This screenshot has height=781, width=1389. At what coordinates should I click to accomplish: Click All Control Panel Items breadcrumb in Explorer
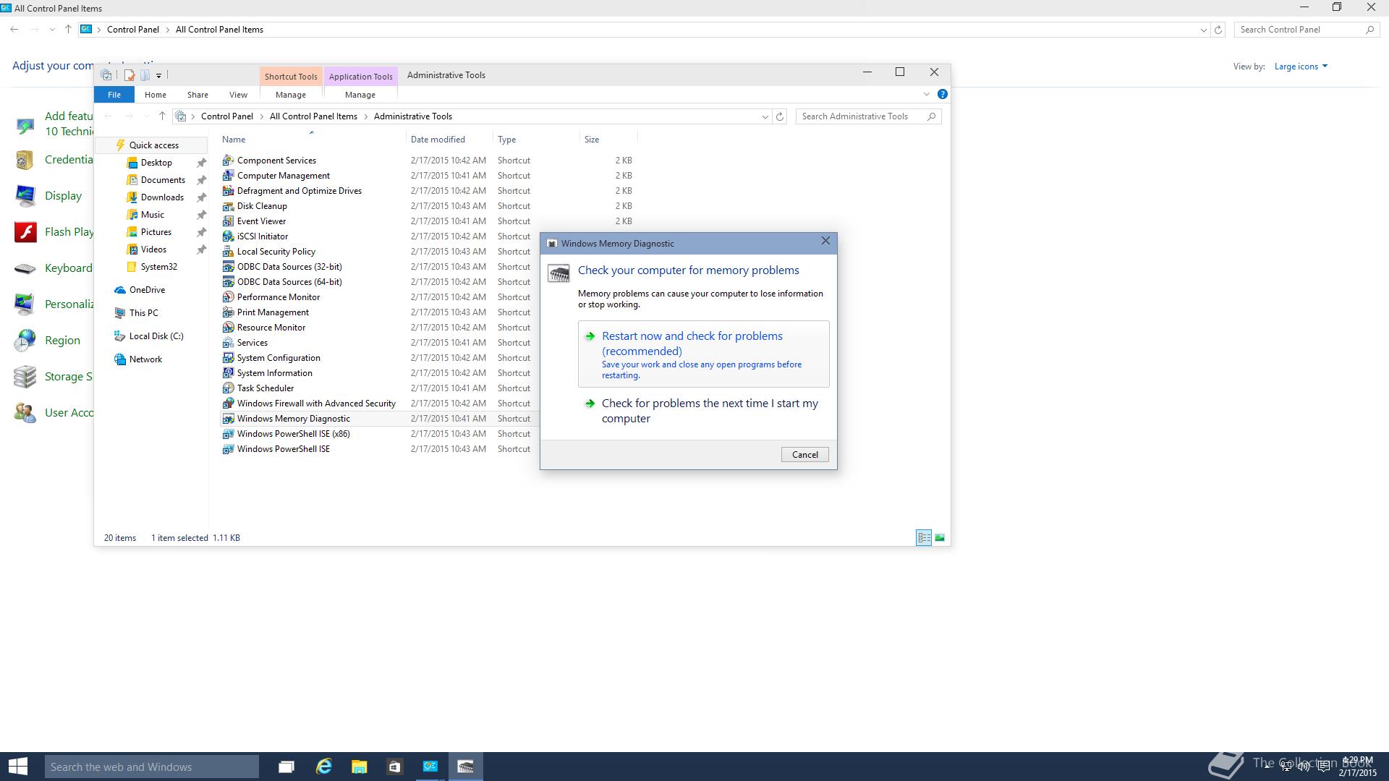(x=313, y=116)
